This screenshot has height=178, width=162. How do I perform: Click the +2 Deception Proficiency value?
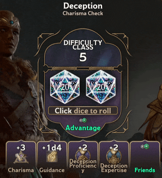pos(83,148)
